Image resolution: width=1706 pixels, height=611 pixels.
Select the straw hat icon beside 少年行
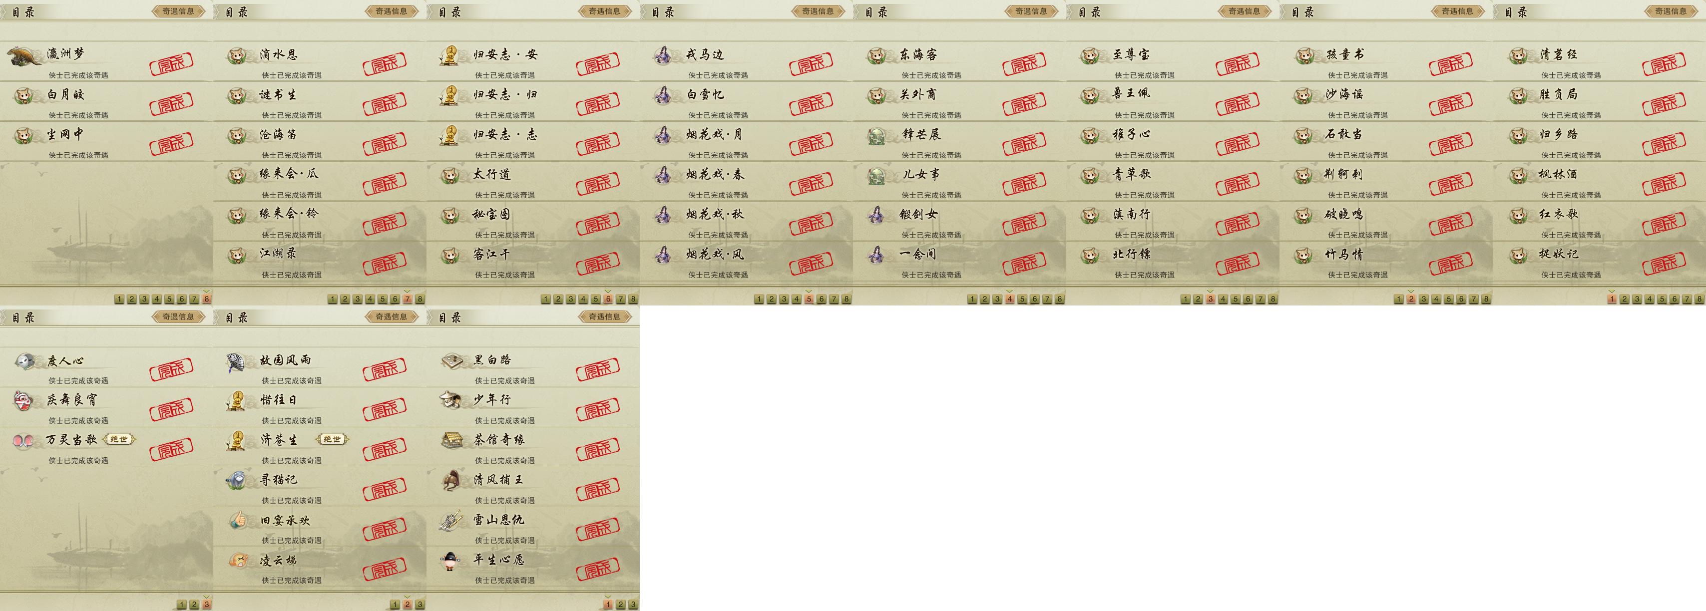click(x=450, y=400)
